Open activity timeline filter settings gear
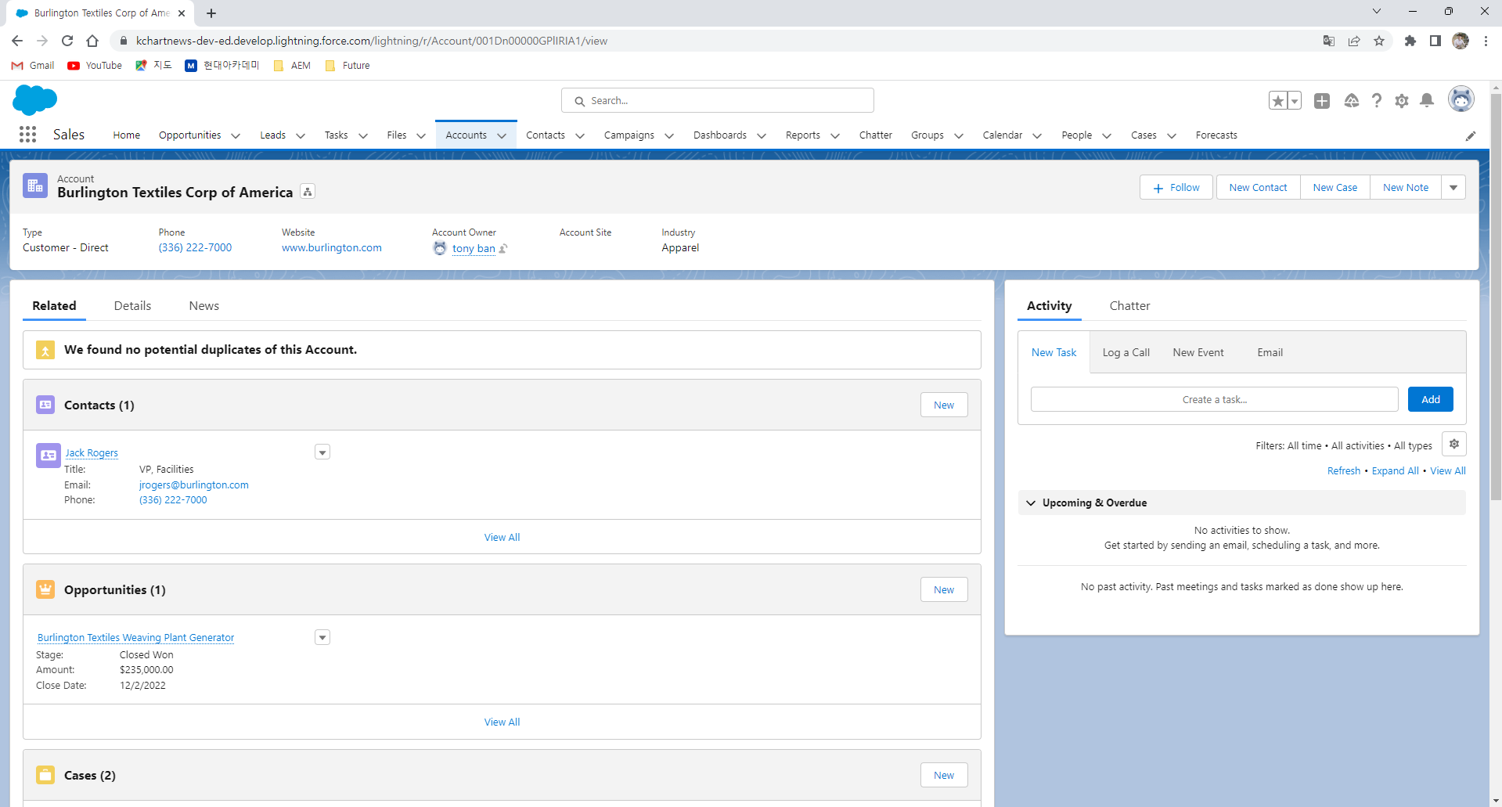The height and width of the screenshot is (807, 1502). pos(1454,444)
